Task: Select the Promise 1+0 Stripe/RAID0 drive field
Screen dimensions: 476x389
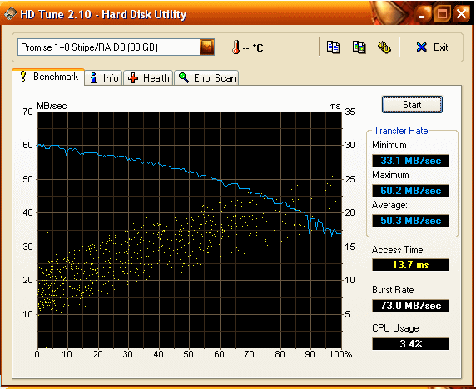Action: pyautogui.click(x=116, y=47)
